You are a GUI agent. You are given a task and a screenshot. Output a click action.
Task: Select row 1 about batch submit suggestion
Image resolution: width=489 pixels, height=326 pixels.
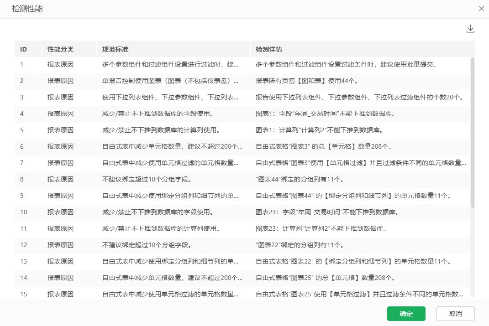point(242,64)
